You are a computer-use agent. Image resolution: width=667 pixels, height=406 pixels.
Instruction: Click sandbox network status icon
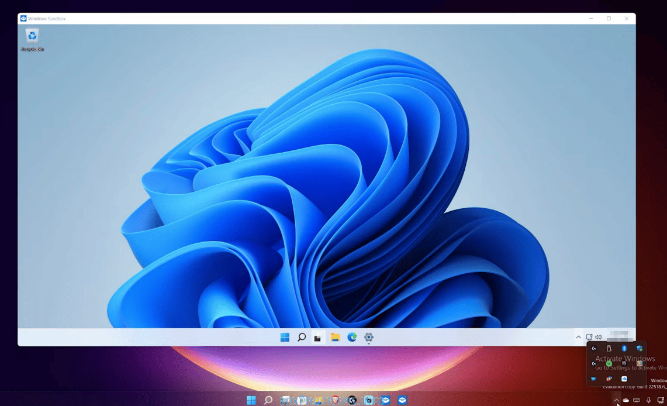click(589, 337)
